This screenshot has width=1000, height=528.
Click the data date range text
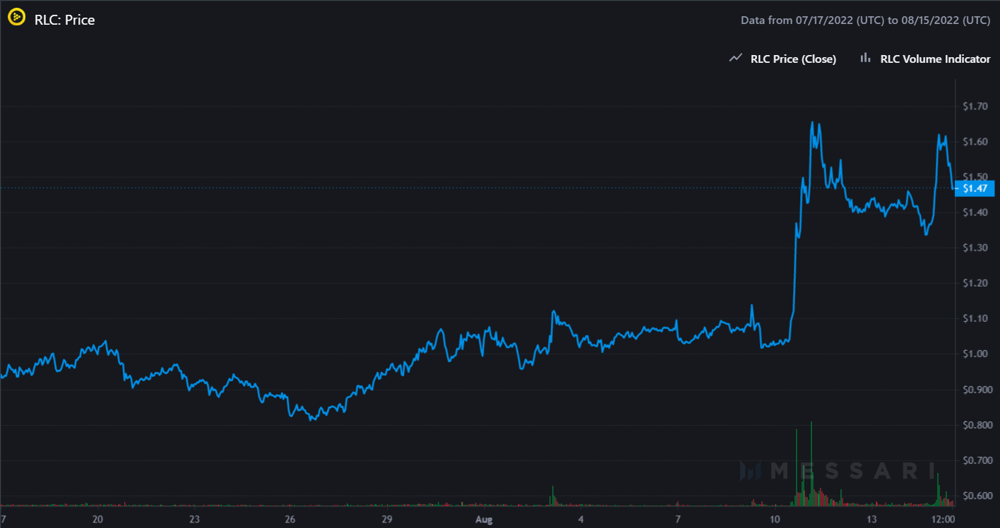865,20
